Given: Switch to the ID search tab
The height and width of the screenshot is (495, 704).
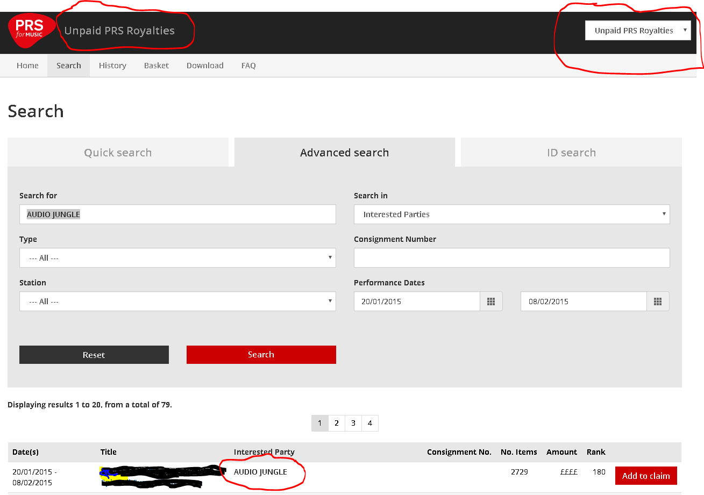Looking at the screenshot, I should [x=571, y=153].
